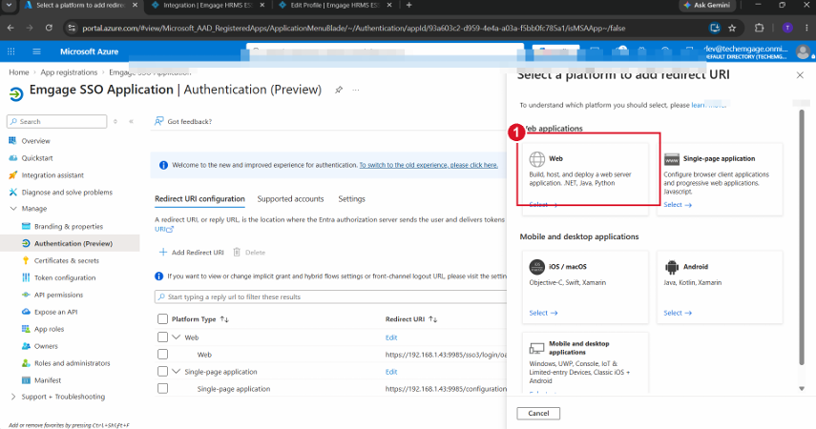This screenshot has height=429, width=816.
Task: Click the API permissions icon
Action: coord(26,295)
